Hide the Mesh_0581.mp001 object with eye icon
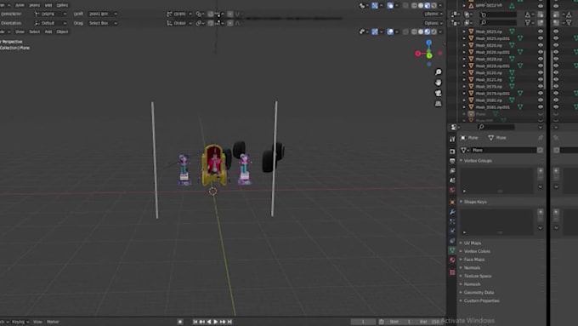578x326 pixels. (x=541, y=107)
